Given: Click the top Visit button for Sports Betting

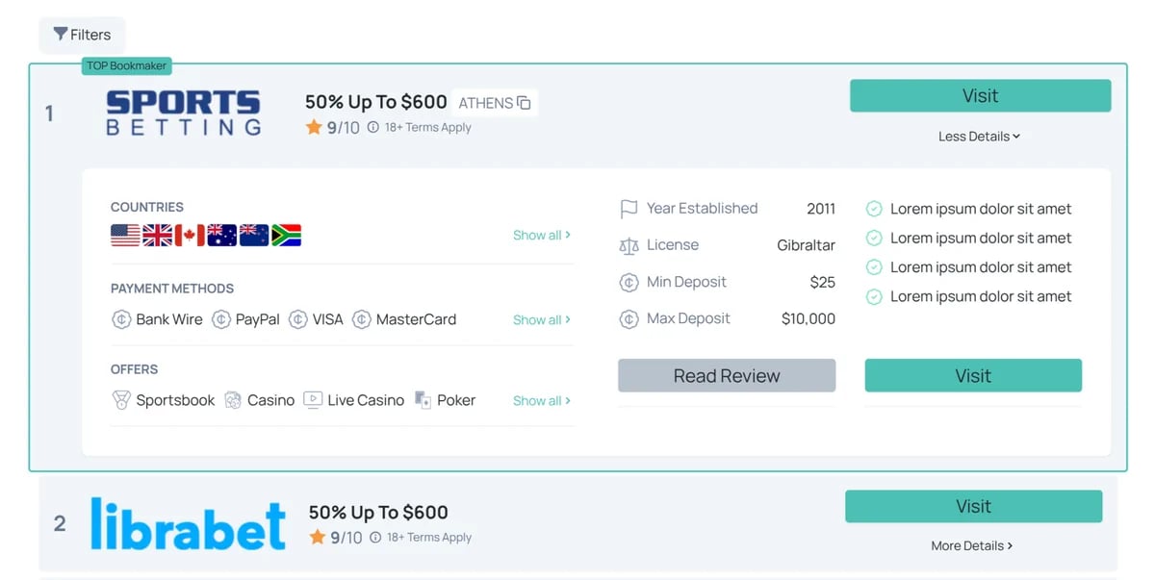Looking at the screenshot, I should tap(980, 95).
